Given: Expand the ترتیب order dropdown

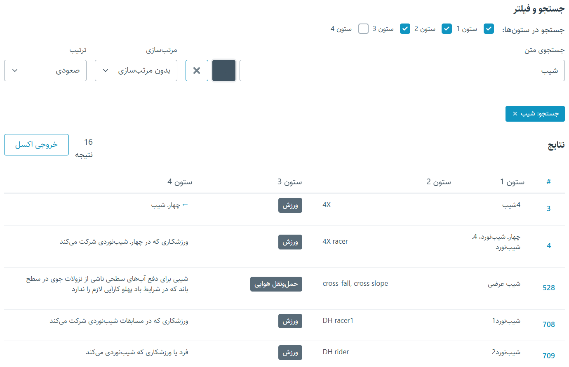Looking at the screenshot, I should pos(45,71).
